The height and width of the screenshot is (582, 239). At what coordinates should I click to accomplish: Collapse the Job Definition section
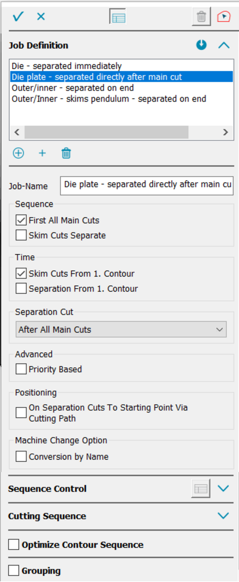click(224, 45)
